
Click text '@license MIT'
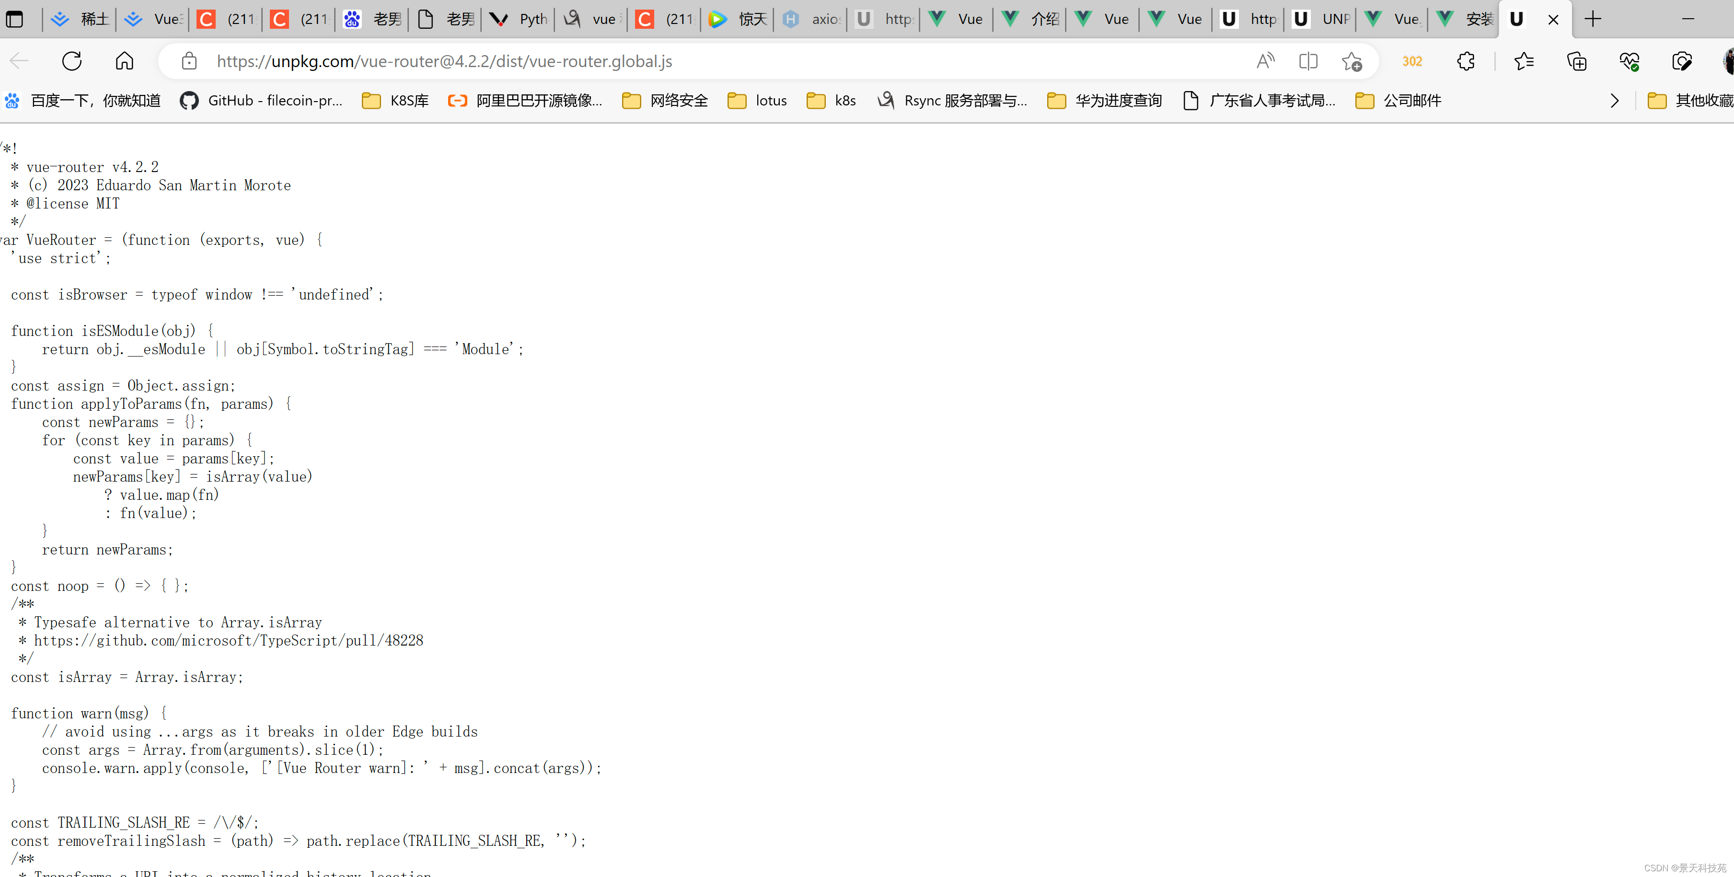(73, 203)
